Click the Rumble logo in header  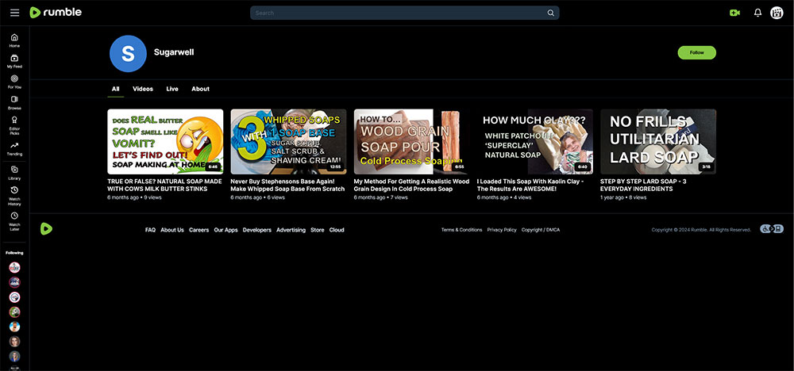(56, 13)
